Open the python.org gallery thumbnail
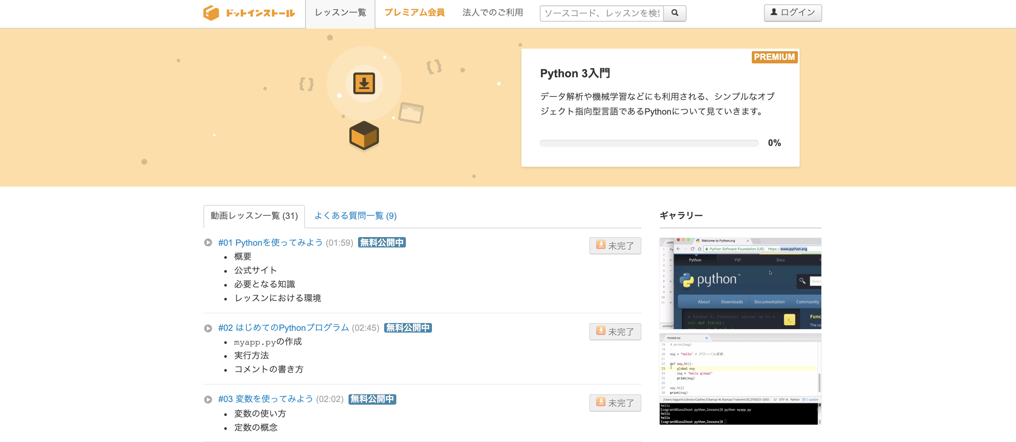Image resolution: width=1016 pixels, height=442 pixels. [x=740, y=283]
